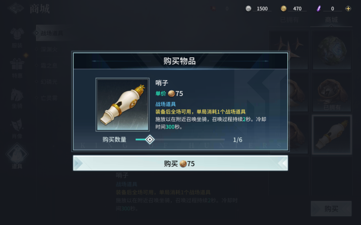
Task: Click the silver coin currency icon
Action: (x=248, y=8)
